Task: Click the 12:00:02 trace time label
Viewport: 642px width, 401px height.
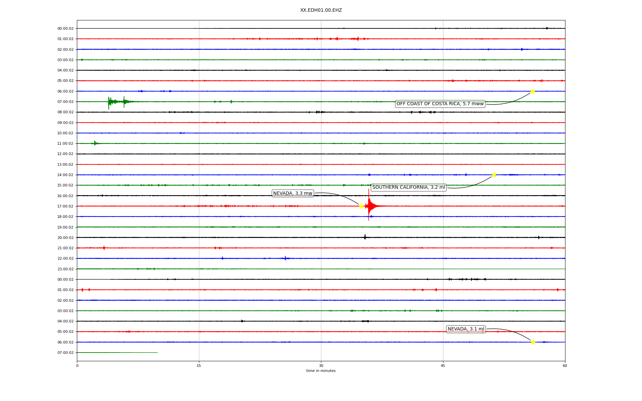Action: coord(65,154)
